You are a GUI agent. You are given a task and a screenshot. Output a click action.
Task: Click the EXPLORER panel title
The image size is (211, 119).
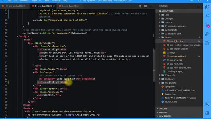click(163, 6)
